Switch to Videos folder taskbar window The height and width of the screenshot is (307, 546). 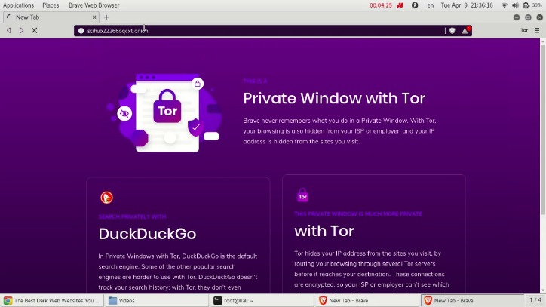[x=157, y=300]
